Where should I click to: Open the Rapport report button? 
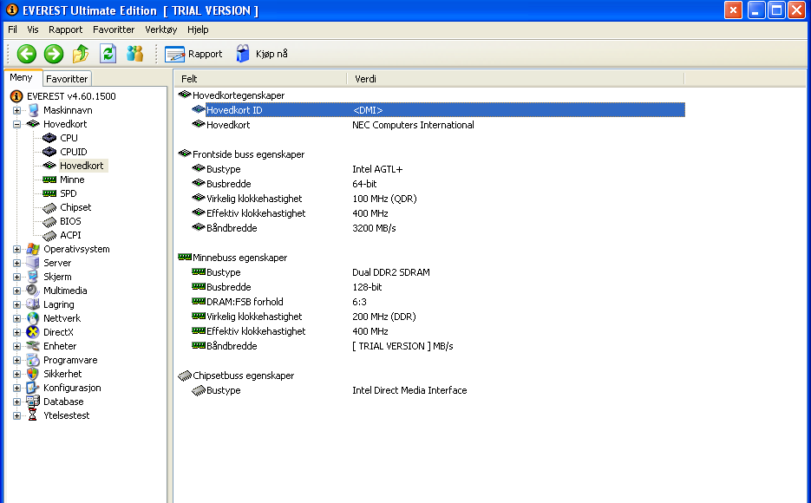point(193,54)
